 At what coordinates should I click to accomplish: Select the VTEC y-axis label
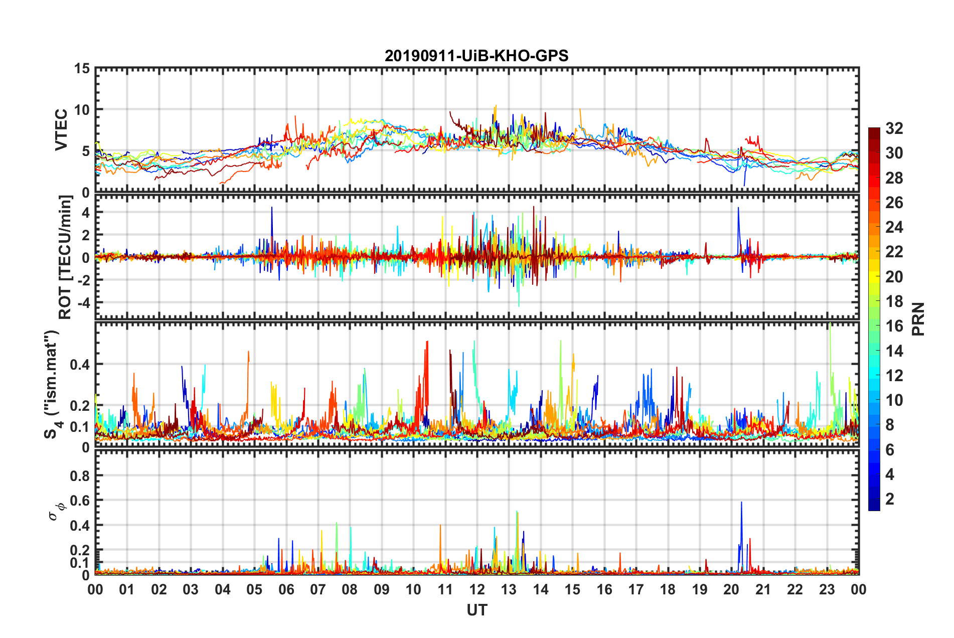tap(61, 129)
